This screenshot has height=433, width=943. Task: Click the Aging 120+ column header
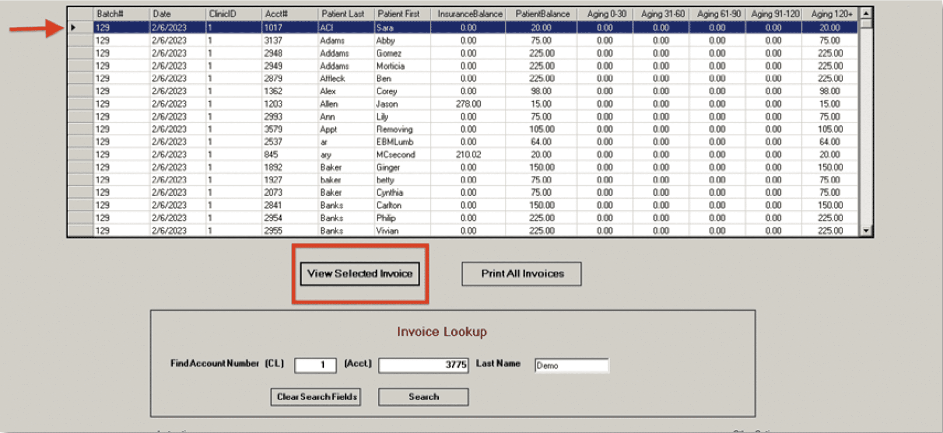[x=831, y=14]
